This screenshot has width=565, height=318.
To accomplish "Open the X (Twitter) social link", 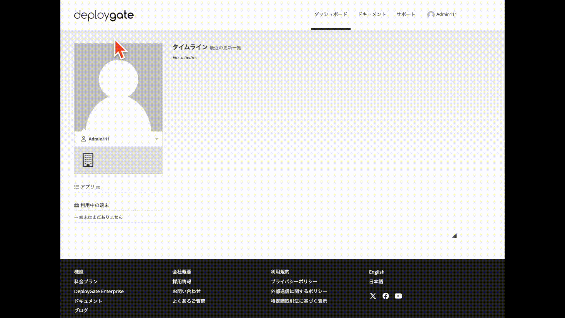I will tap(373, 296).
